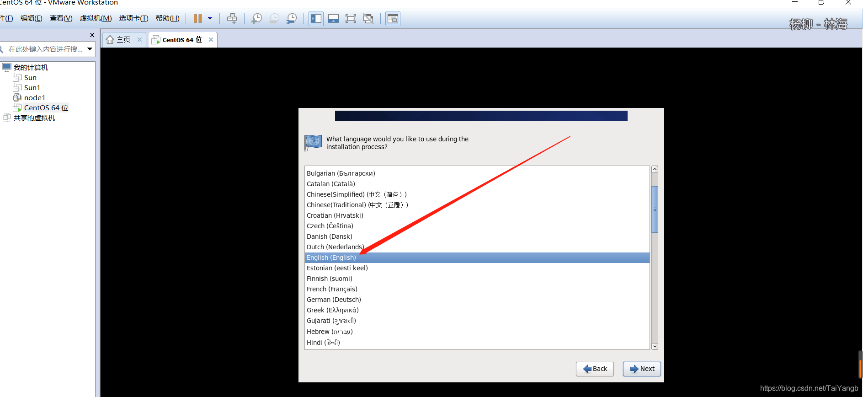Select 我的计算机 in the library tree
Screen dimensions: 863x397
[x=31, y=68]
